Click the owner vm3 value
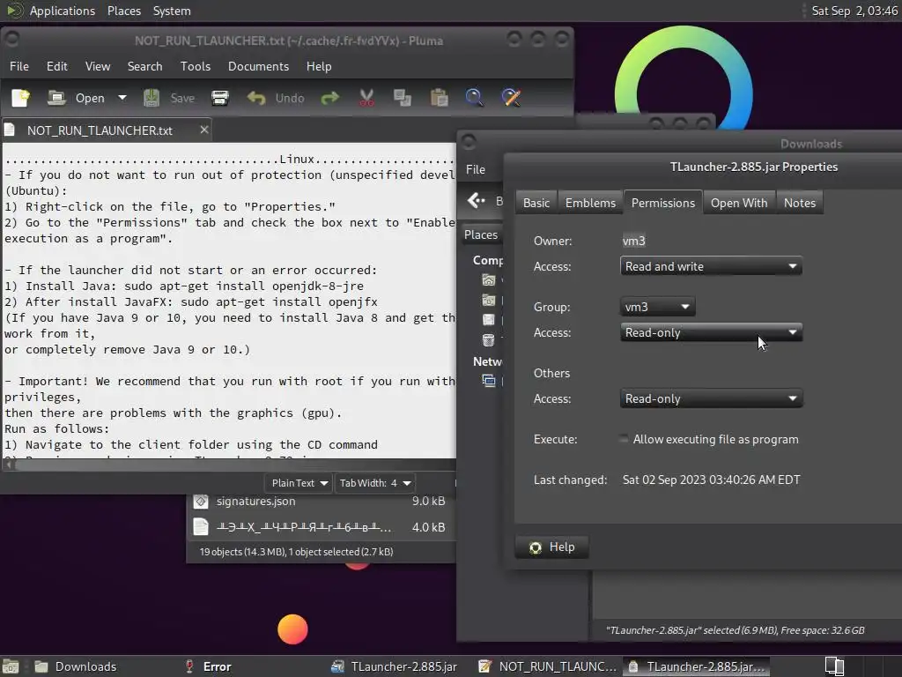The image size is (902, 677). click(x=633, y=242)
